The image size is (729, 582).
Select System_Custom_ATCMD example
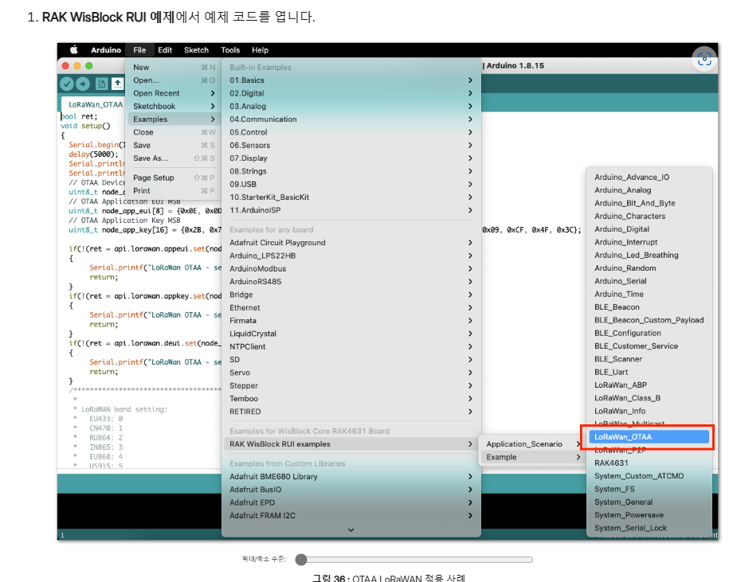(x=649, y=477)
